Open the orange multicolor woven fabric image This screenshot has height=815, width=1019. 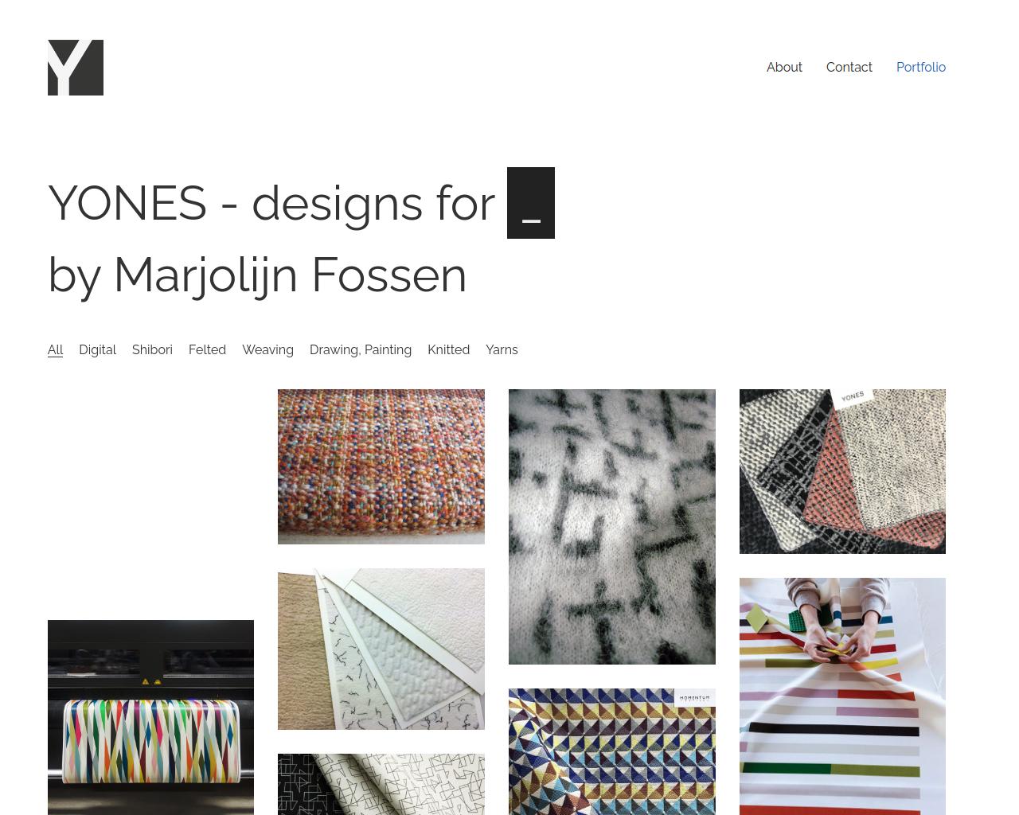[x=381, y=466]
